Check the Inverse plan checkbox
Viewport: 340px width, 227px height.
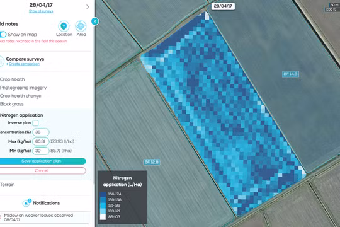coord(35,123)
